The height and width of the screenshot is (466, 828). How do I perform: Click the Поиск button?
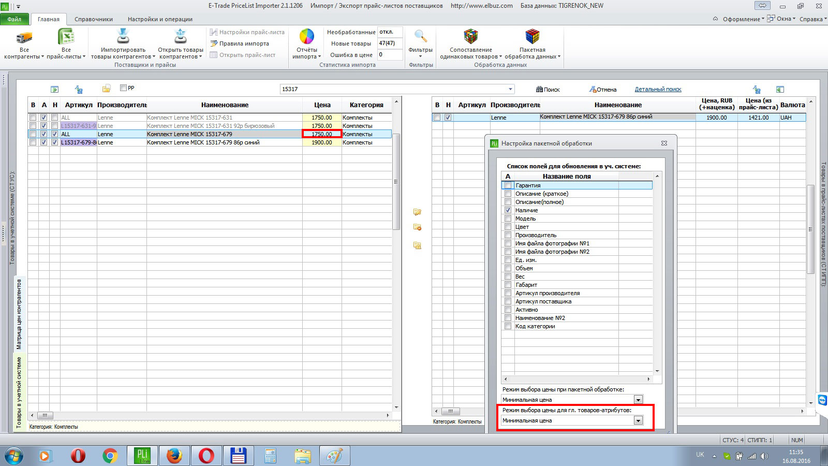548,89
